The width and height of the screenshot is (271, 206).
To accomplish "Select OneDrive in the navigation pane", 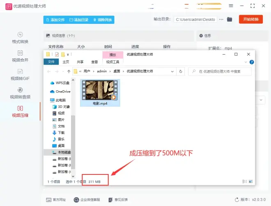I will tap(60, 92).
